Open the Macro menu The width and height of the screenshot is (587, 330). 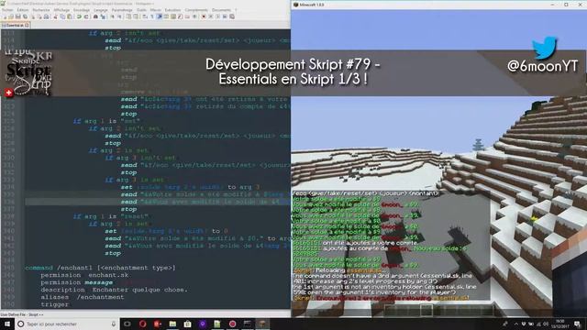click(x=156, y=10)
